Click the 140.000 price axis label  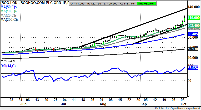point(194,8)
